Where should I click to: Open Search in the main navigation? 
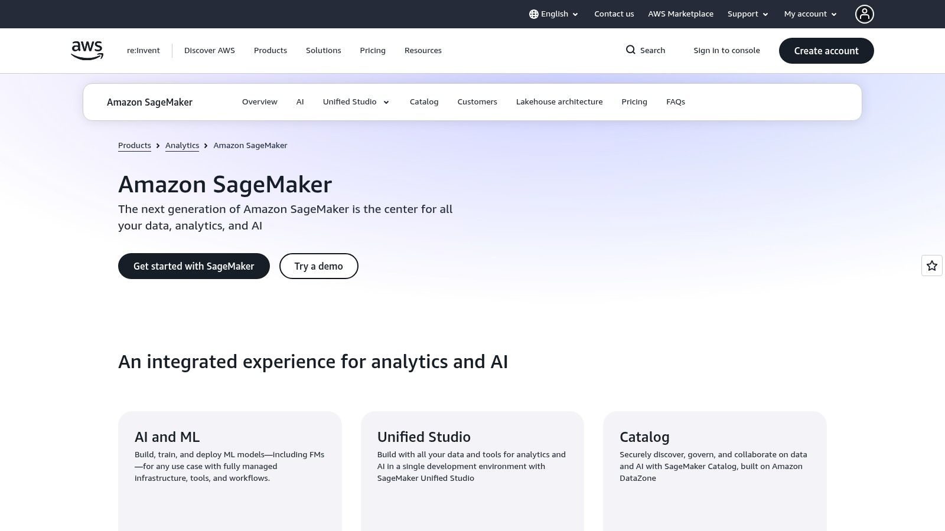pyautogui.click(x=646, y=50)
